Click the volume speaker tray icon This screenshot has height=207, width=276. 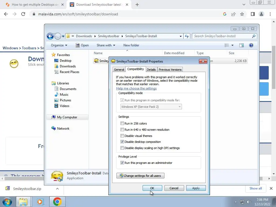pos(249,202)
